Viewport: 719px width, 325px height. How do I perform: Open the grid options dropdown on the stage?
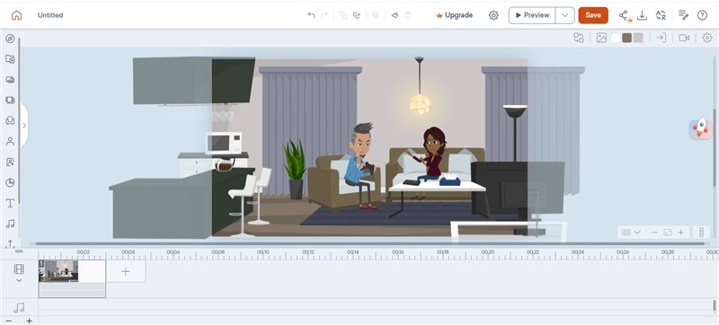coord(631,233)
